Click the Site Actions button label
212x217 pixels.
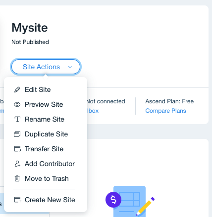[41, 67]
